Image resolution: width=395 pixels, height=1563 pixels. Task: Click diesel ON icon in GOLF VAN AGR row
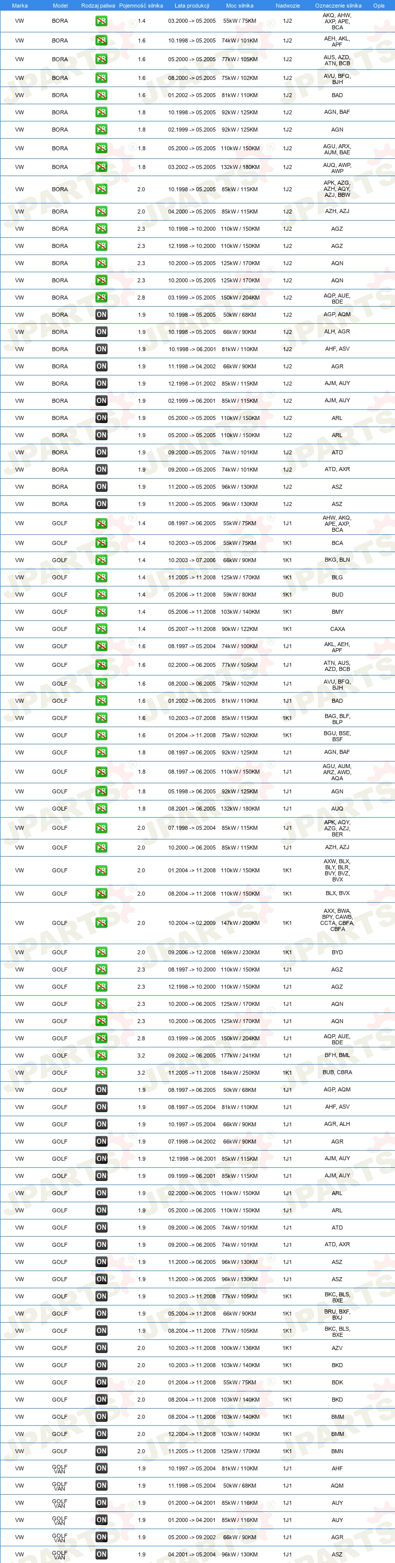(x=101, y=1537)
